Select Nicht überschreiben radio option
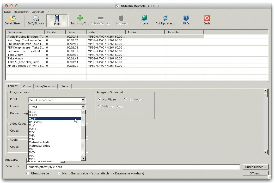275x183 pixels. pyautogui.click(x=59, y=173)
